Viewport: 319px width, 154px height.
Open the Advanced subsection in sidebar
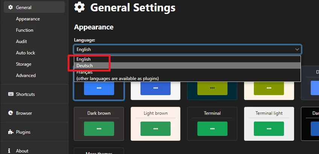[26, 75]
